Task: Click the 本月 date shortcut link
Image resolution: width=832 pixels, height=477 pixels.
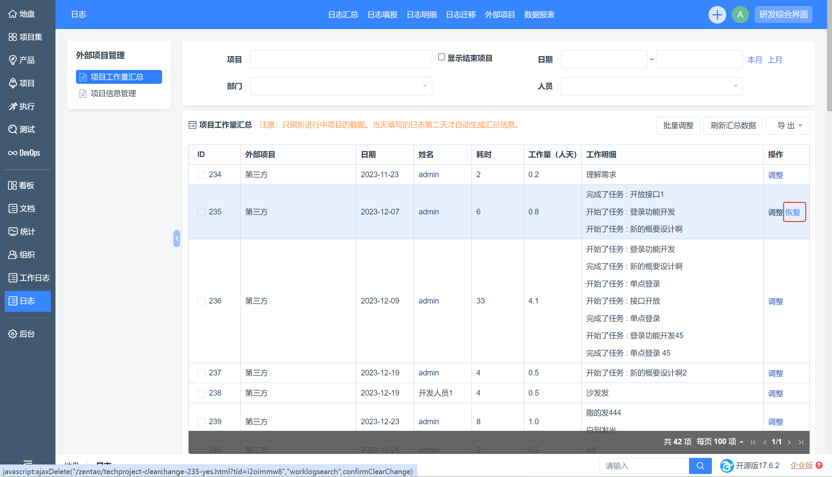Action: pos(755,60)
